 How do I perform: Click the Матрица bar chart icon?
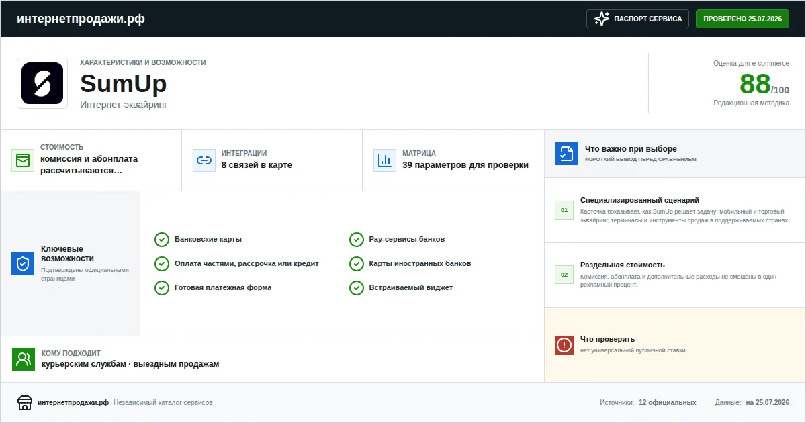pos(385,160)
